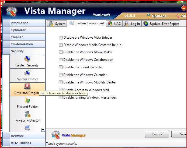
Task: Click the Restore button
Action: click(157, 134)
